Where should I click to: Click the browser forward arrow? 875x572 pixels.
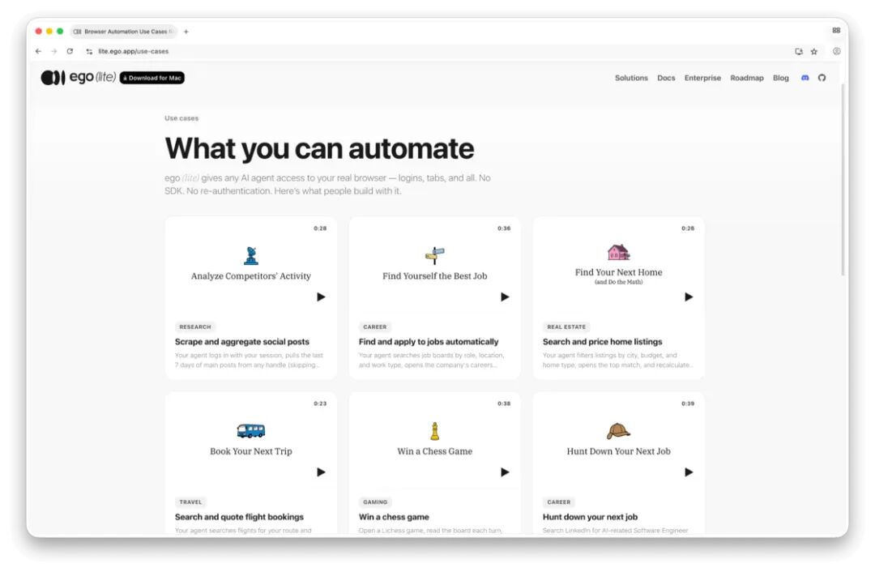[54, 51]
